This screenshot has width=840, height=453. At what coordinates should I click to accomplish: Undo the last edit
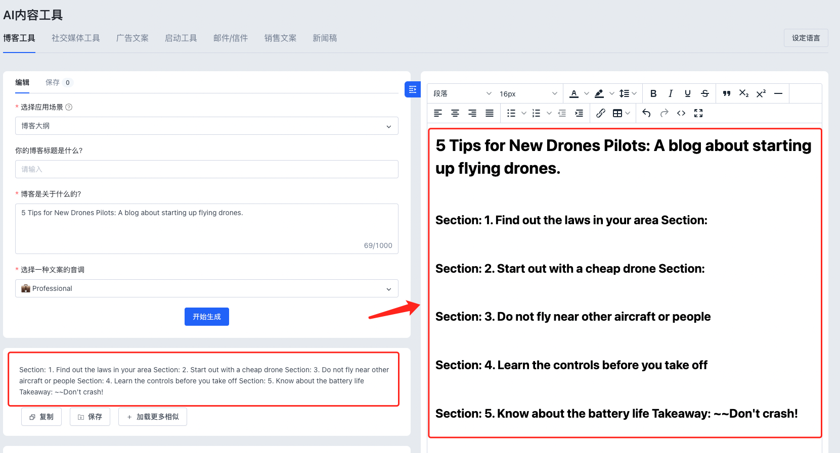(x=647, y=113)
